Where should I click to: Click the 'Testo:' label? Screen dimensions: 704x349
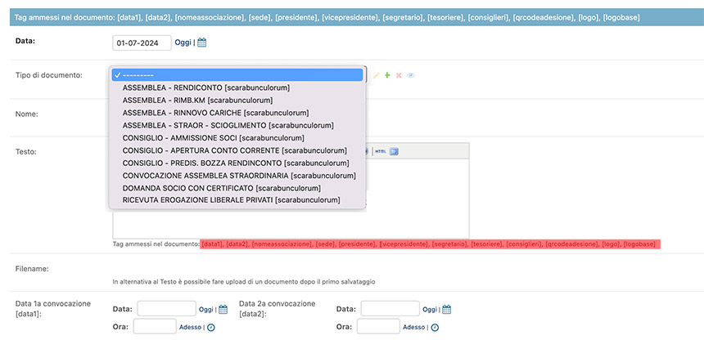tap(26, 151)
